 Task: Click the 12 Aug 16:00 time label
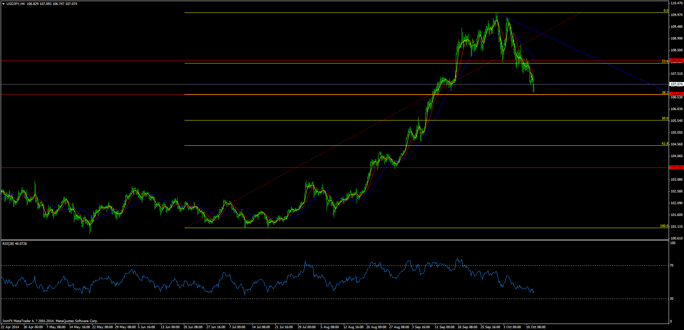(353, 327)
